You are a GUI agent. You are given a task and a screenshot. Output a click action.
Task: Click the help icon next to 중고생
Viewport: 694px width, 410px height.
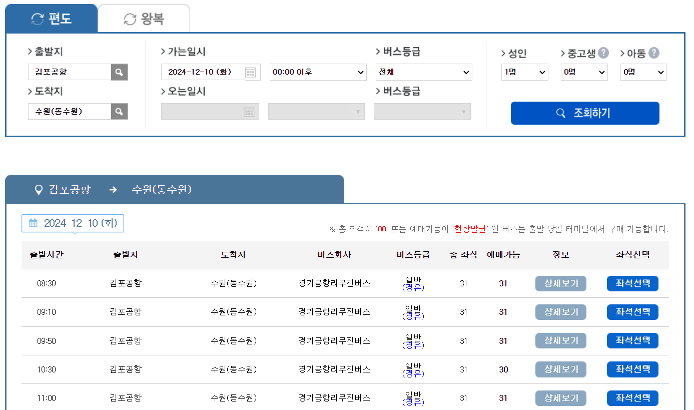point(604,53)
